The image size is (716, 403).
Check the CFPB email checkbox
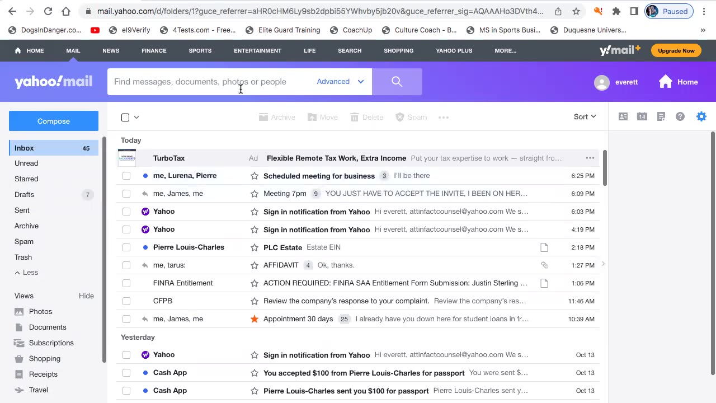point(126,301)
